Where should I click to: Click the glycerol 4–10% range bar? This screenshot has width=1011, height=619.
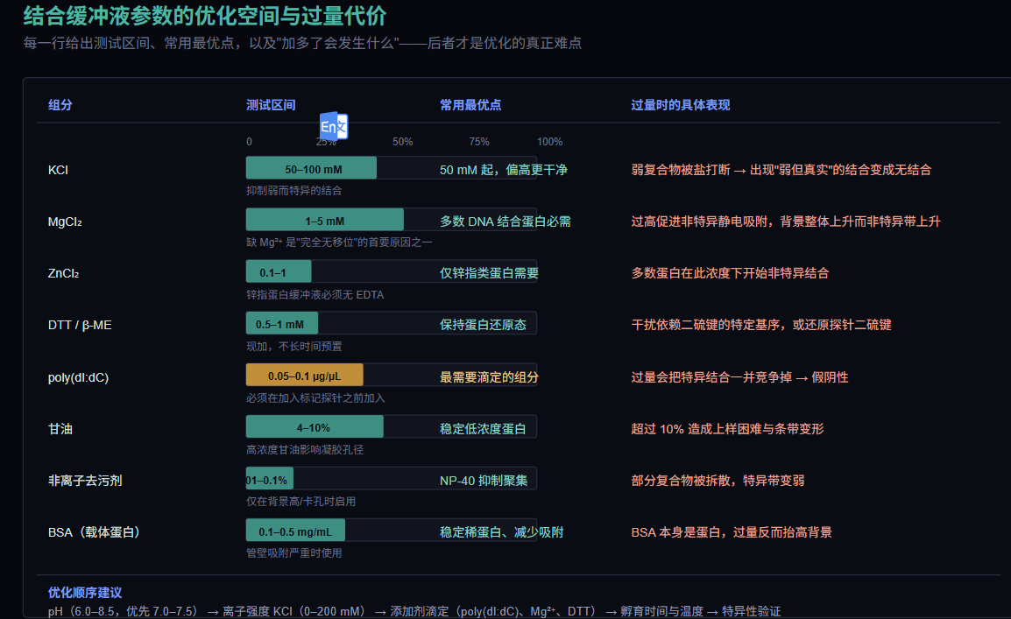[315, 426]
